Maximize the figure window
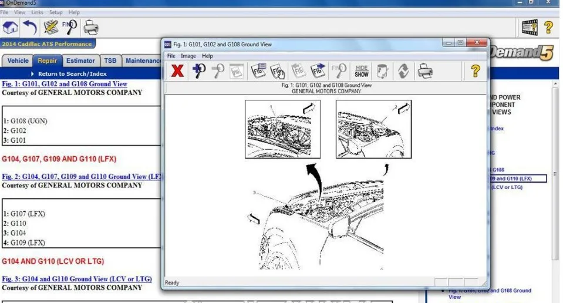This screenshot has height=303, width=563. click(460, 43)
